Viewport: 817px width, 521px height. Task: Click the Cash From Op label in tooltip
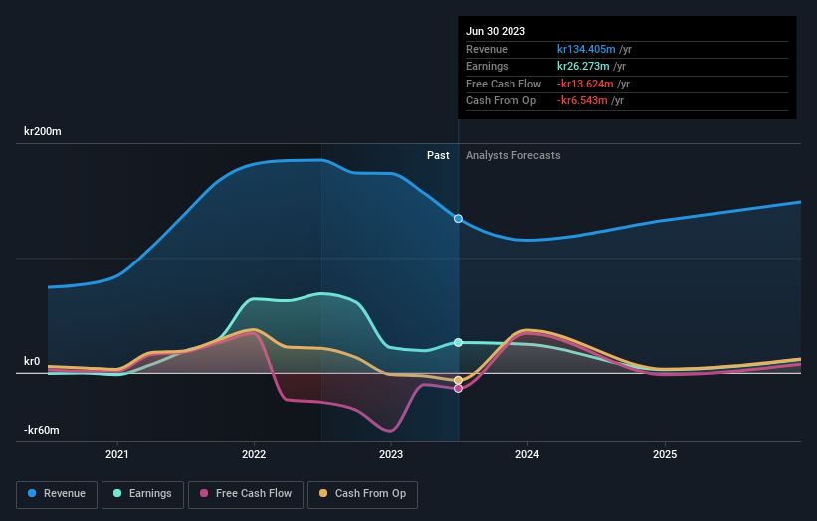[x=501, y=101]
